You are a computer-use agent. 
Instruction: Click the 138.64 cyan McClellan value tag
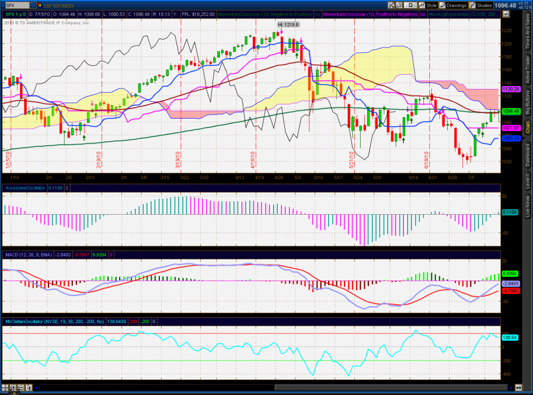510,337
